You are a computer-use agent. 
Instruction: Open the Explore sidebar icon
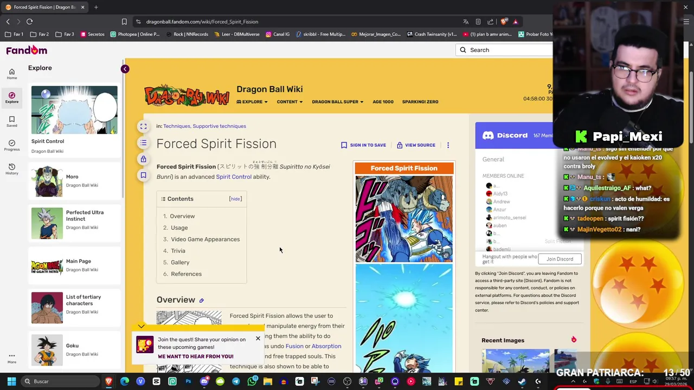pyautogui.click(x=11, y=97)
